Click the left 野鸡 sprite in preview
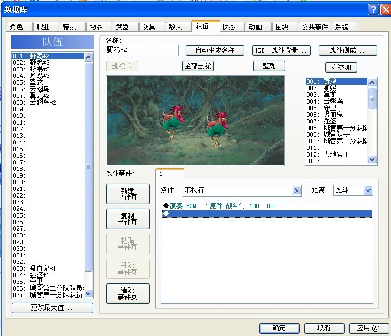This screenshot has height=336, width=391. pos(173,122)
